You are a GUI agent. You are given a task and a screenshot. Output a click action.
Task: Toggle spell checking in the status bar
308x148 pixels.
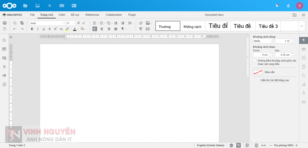tap(238, 145)
